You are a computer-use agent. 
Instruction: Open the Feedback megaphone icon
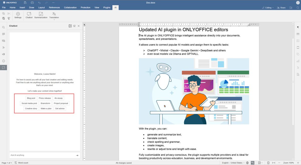[4, 54]
